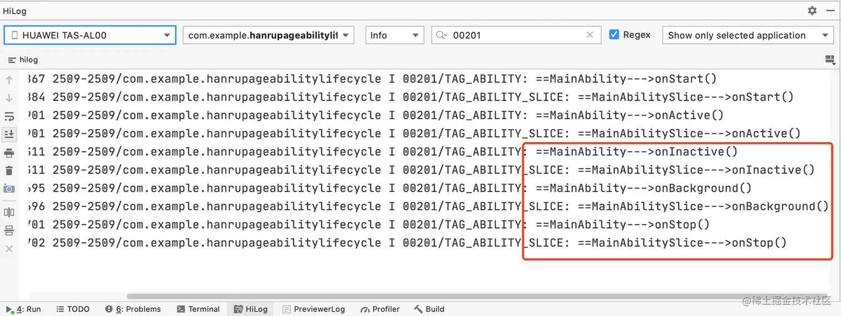Click the MainAbilitySlice--->onInactive() log line
This screenshot has width=841, height=316.
[x=421, y=170]
